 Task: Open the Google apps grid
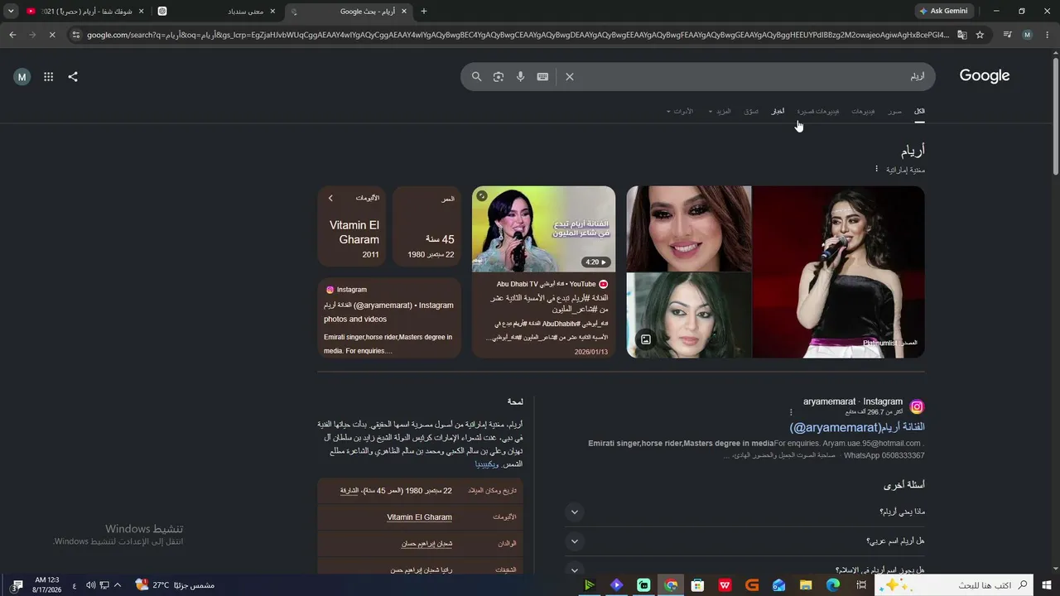(x=49, y=77)
